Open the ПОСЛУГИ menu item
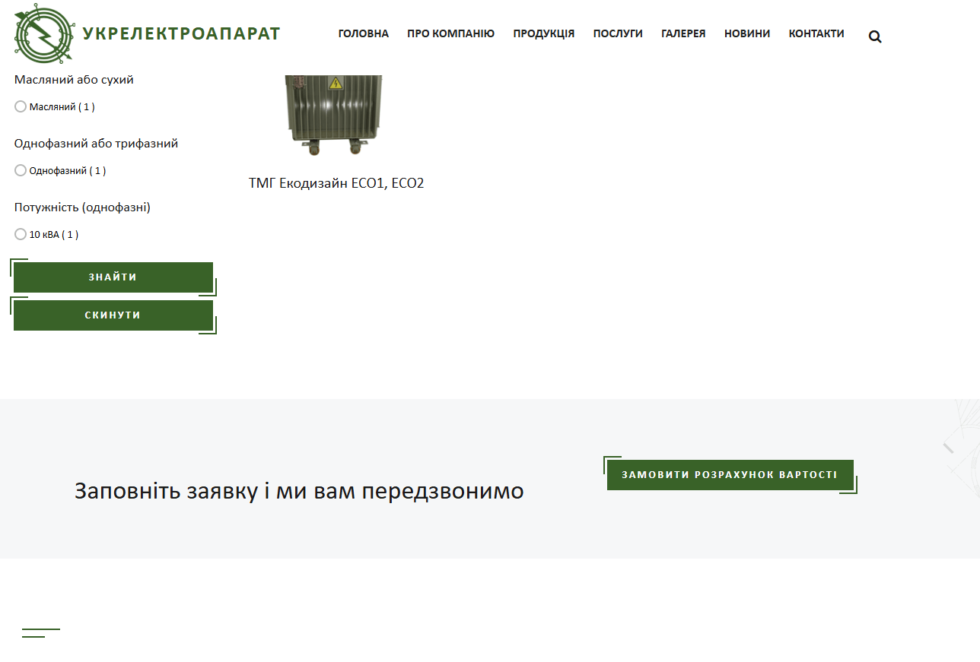The width and height of the screenshot is (980, 662). 618,33
